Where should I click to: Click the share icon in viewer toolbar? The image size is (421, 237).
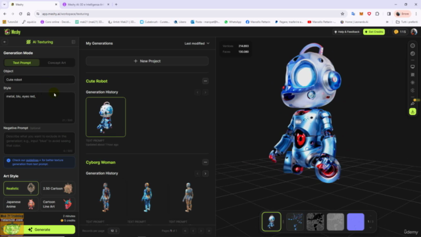point(412,103)
